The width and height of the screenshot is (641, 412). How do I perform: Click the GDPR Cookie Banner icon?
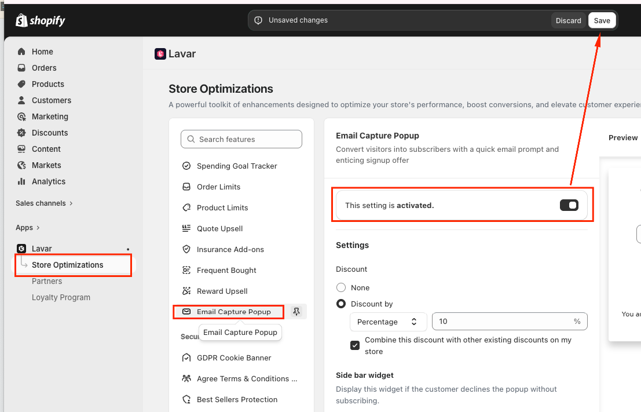coord(186,358)
